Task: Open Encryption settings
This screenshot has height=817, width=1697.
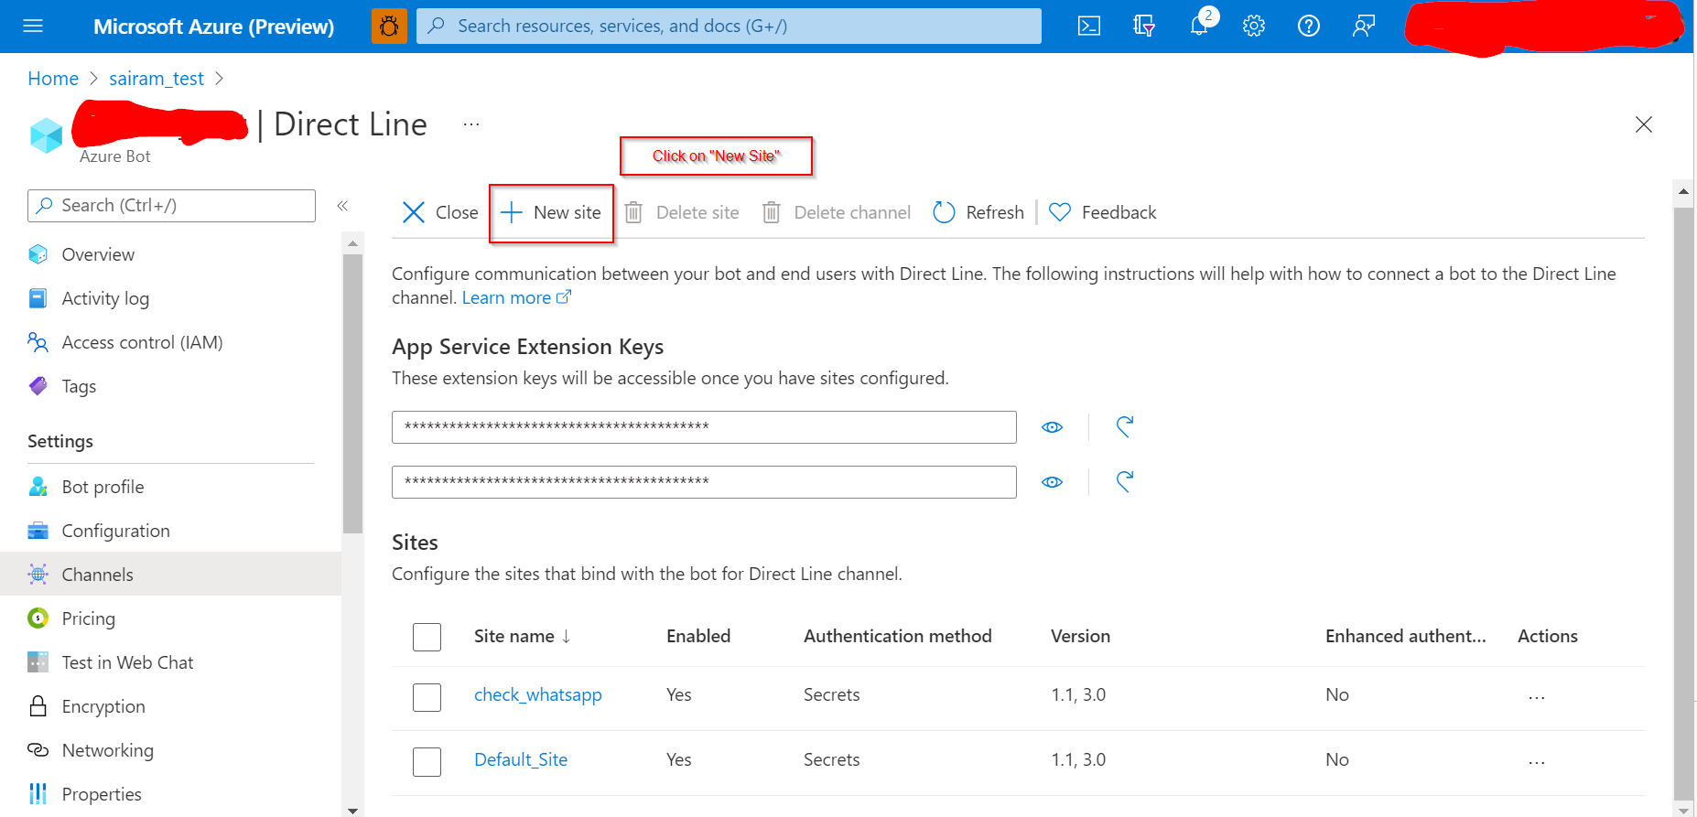Action: 103,706
